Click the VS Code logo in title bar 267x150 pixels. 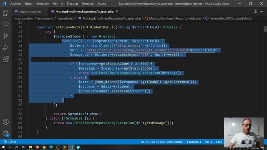(x=4, y=3)
